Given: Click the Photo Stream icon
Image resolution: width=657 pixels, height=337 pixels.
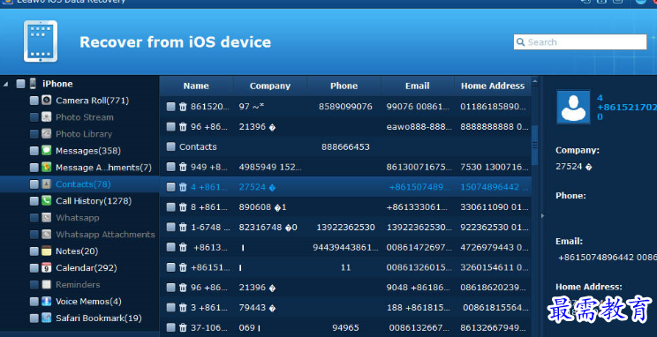Looking at the screenshot, I should [x=46, y=117].
